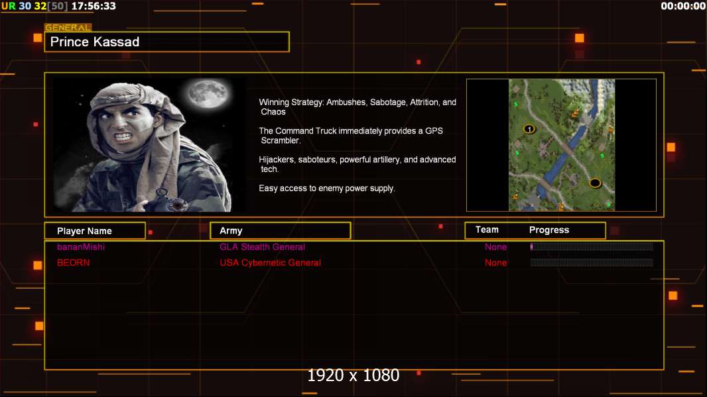Click the moon in the portrait
Screen dimensions: 707x397
pyautogui.click(x=208, y=93)
